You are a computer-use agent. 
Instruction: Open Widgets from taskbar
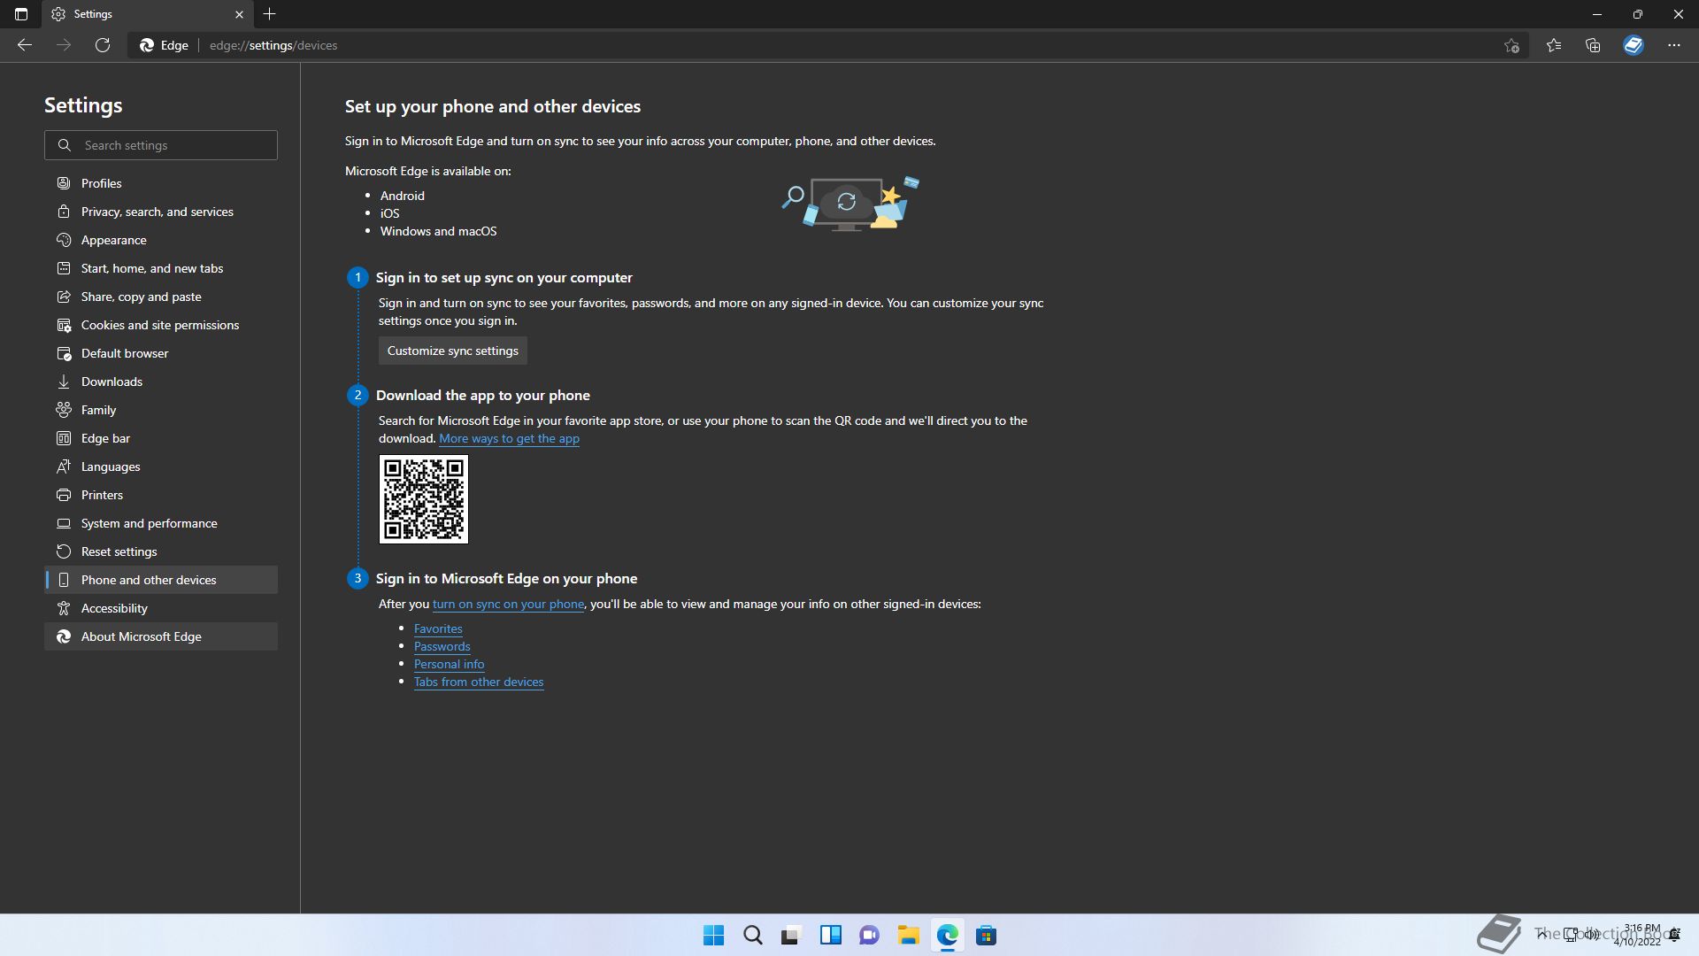coord(830,935)
